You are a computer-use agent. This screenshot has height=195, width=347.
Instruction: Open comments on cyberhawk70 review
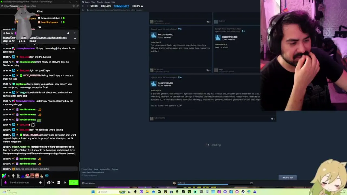point(272,119)
